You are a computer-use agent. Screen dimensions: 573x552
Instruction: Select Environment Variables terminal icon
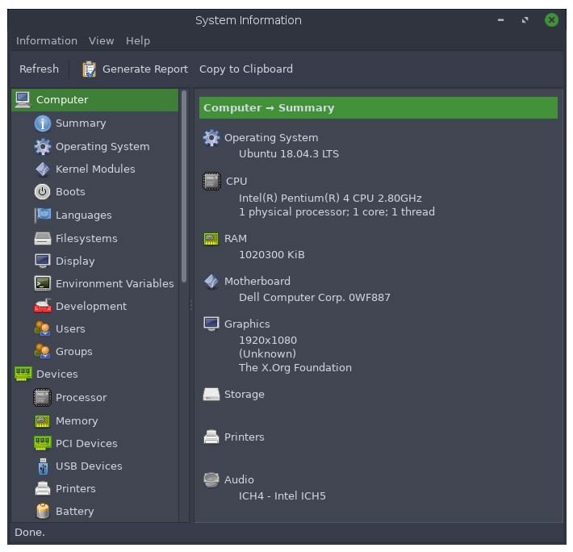point(43,283)
